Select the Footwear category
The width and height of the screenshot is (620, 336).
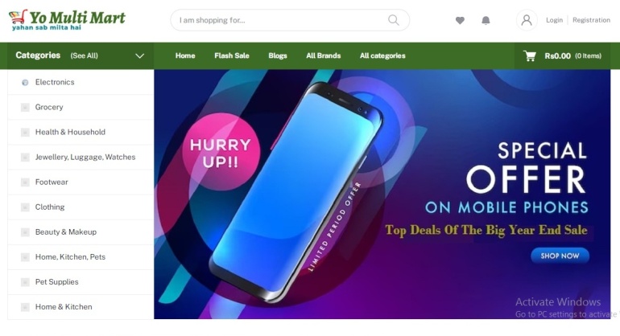81,182
